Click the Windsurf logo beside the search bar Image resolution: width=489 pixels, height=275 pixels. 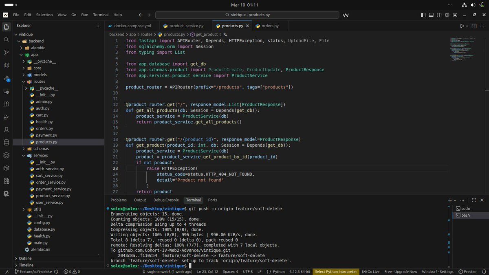pyautogui.click(x=346, y=15)
